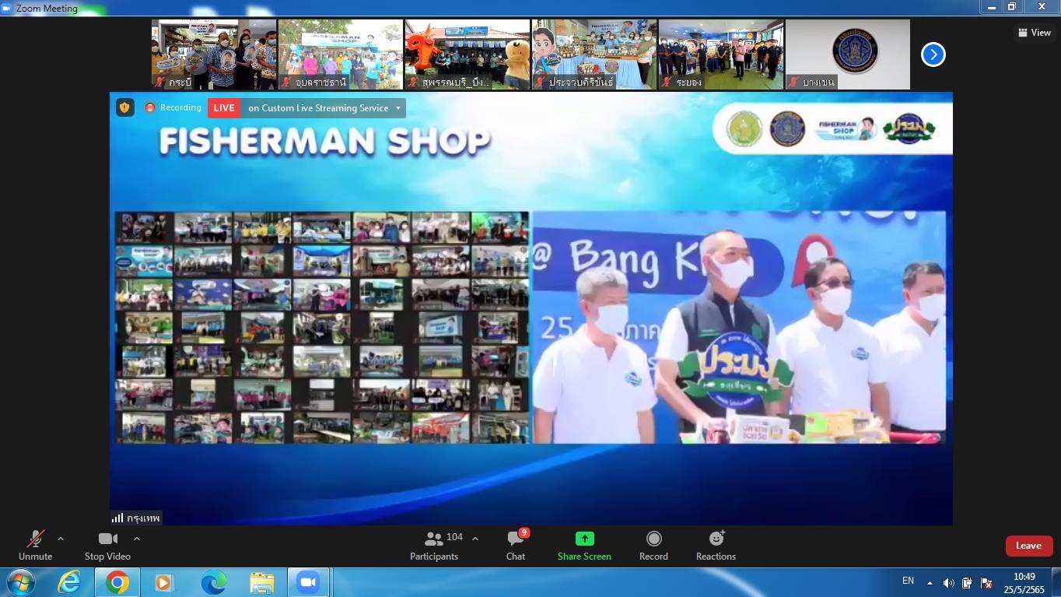The width and height of the screenshot is (1061, 597).
Task: Click the power battery tray icon
Action: 967,582
